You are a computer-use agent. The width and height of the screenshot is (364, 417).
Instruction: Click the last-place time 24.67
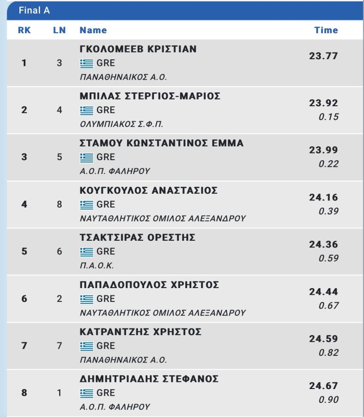pyautogui.click(x=324, y=386)
